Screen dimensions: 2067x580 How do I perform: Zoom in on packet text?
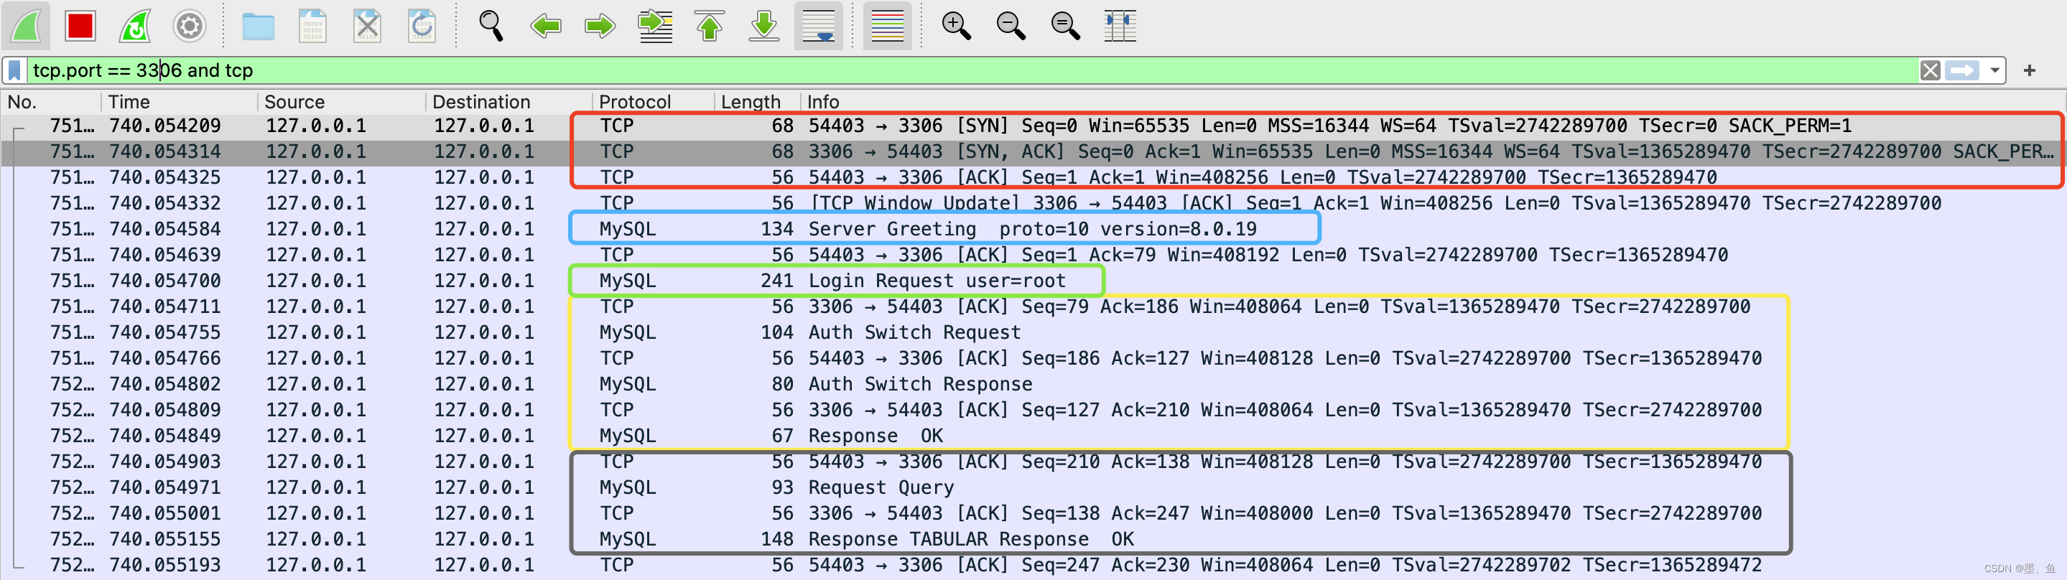coord(956,26)
